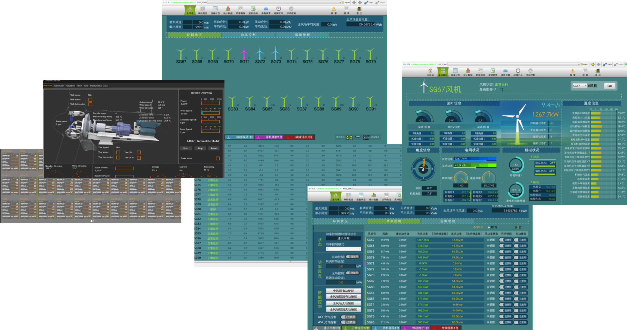Open Pitch tab in Turbine Overview window

click(x=79, y=86)
